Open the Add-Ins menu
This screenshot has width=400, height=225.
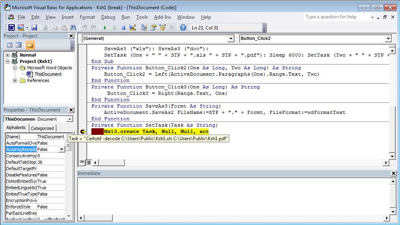[x=162, y=17]
